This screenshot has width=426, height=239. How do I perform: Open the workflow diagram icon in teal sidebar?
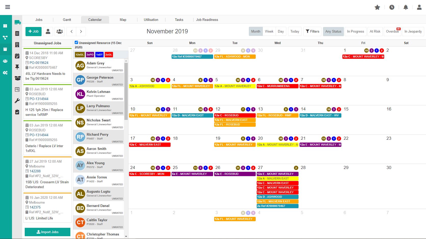tap(5, 38)
